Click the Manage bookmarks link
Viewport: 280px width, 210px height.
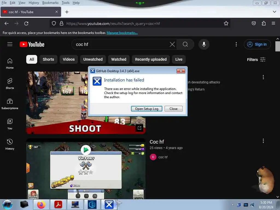point(122,33)
